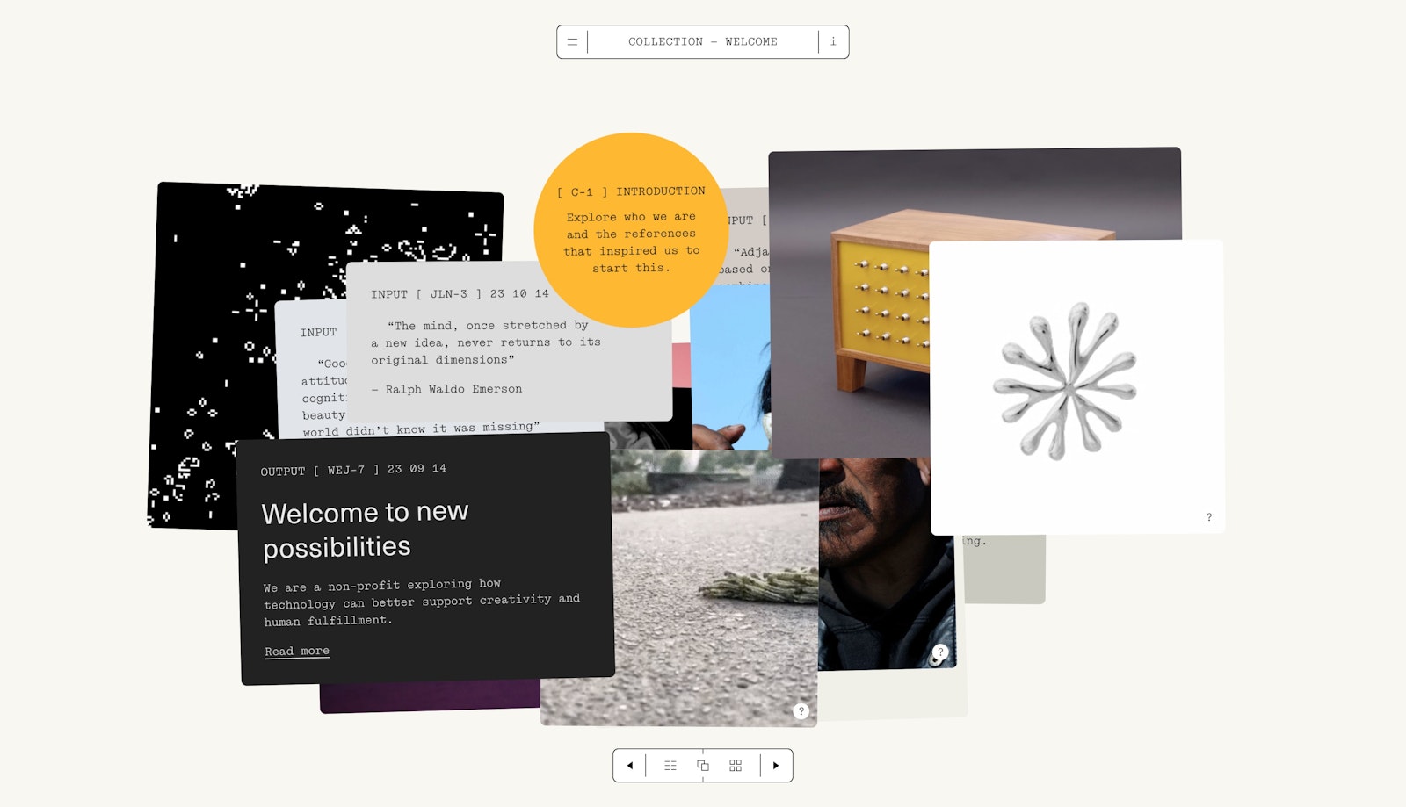Go to next collection with right arrow

point(776,766)
